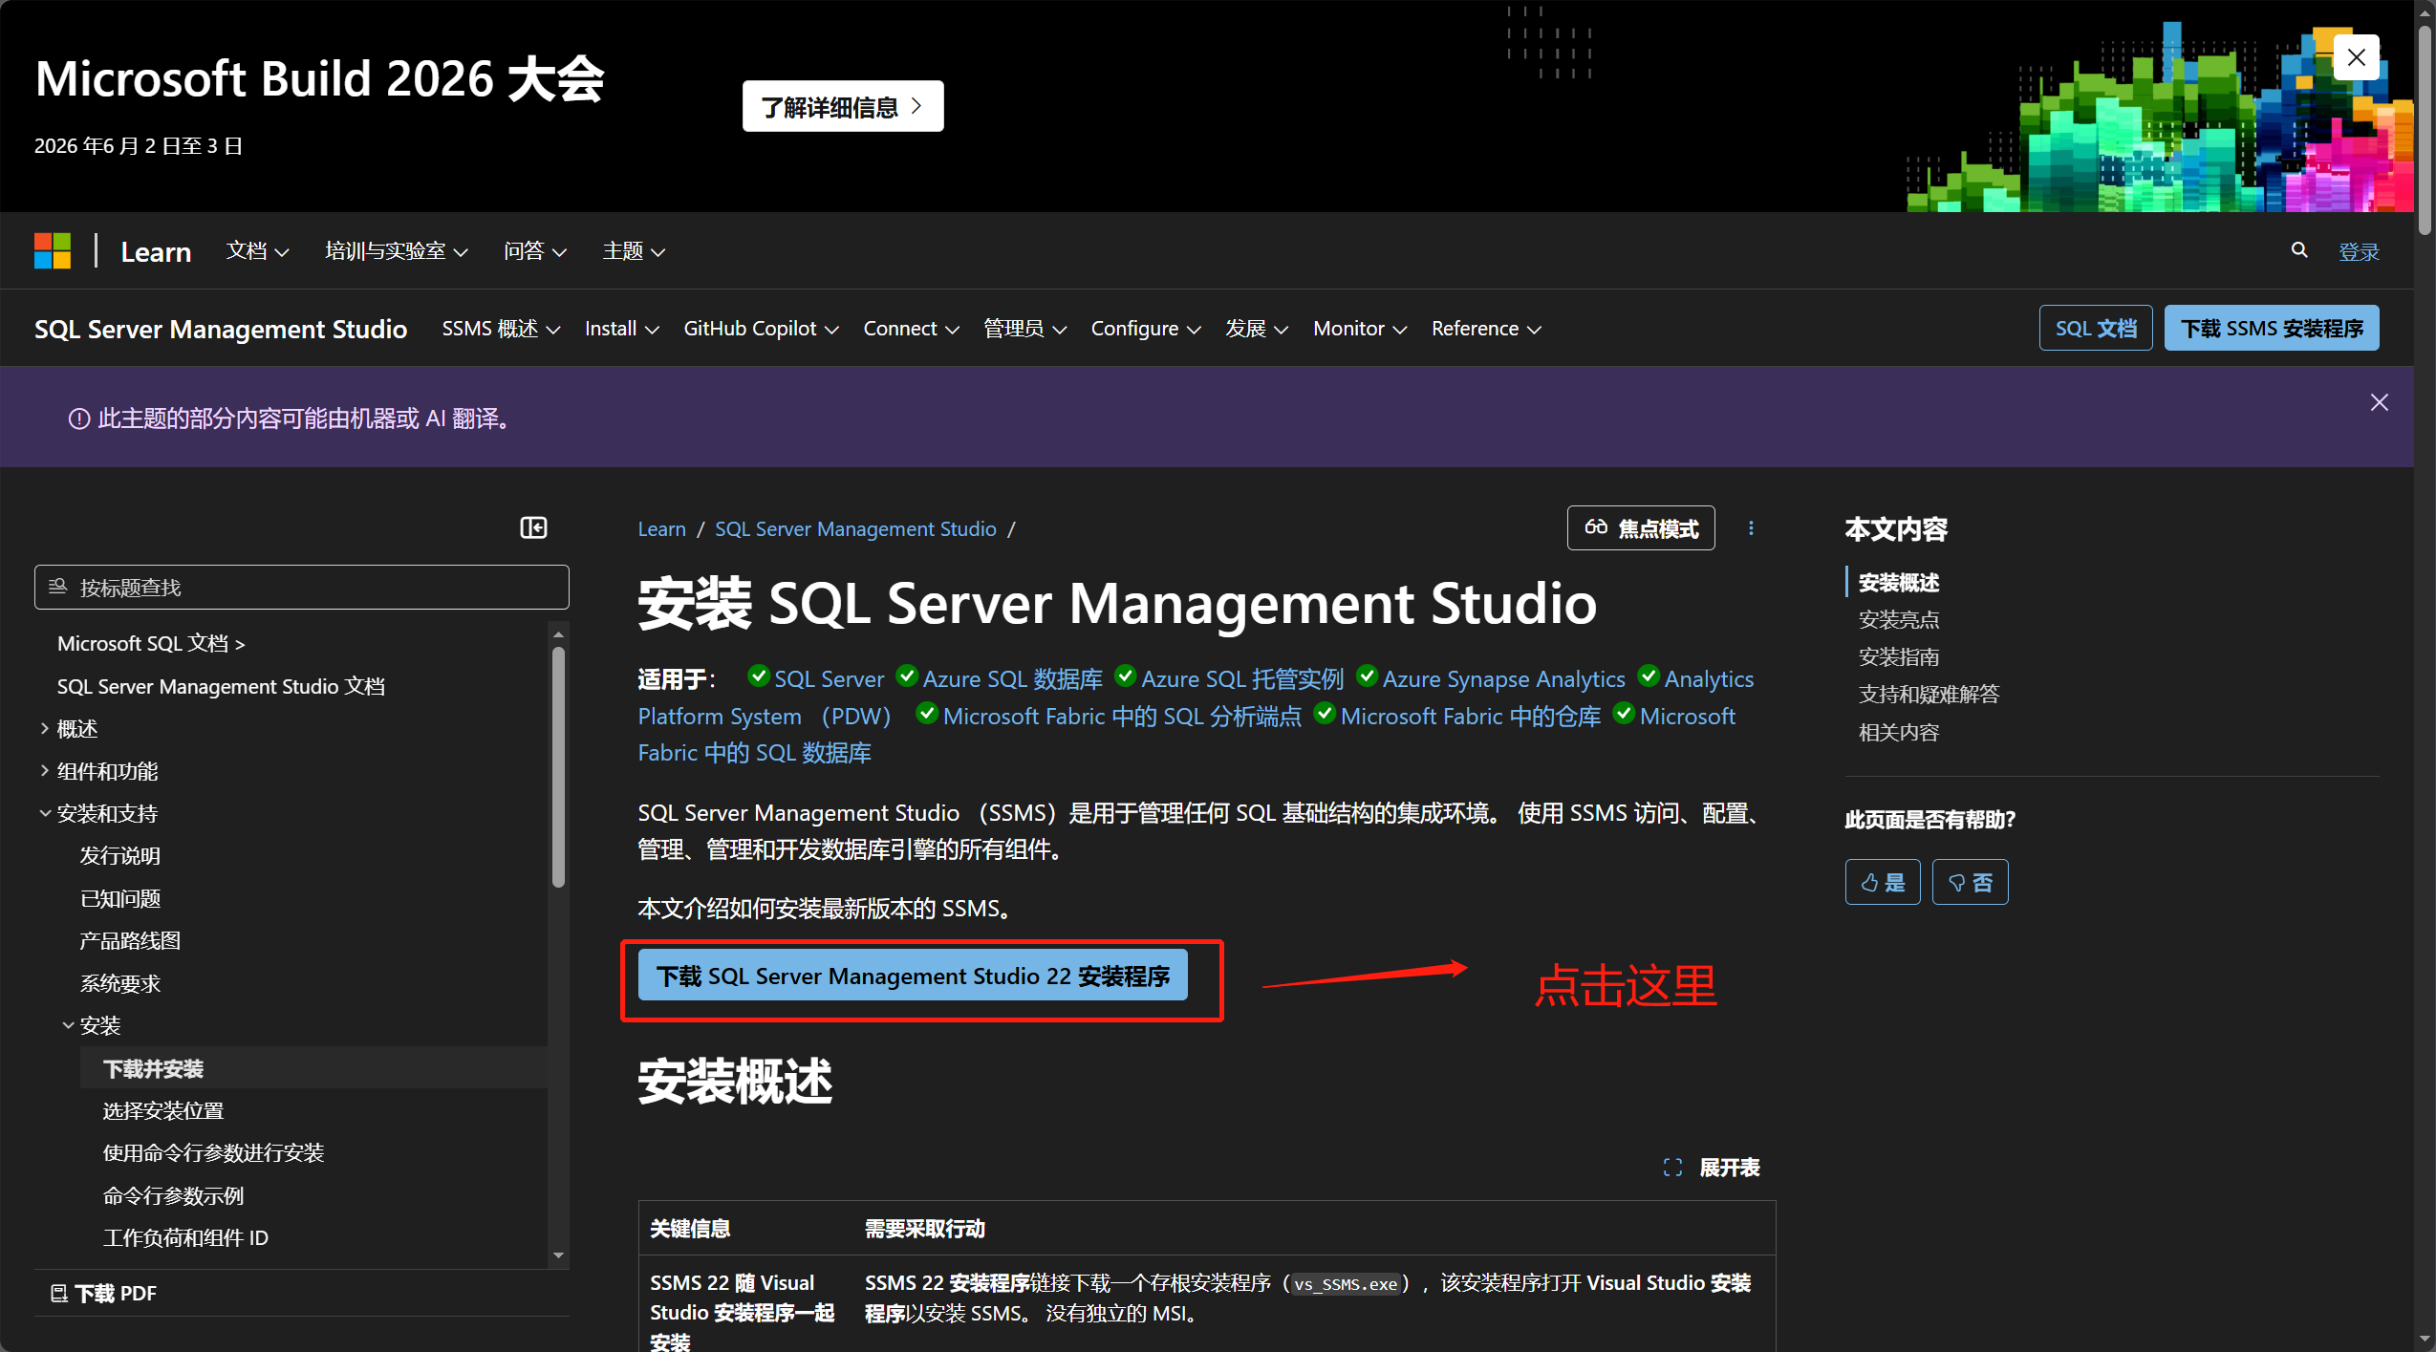Open search with the magnifier icon
This screenshot has height=1352, width=2436.
point(2298,250)
